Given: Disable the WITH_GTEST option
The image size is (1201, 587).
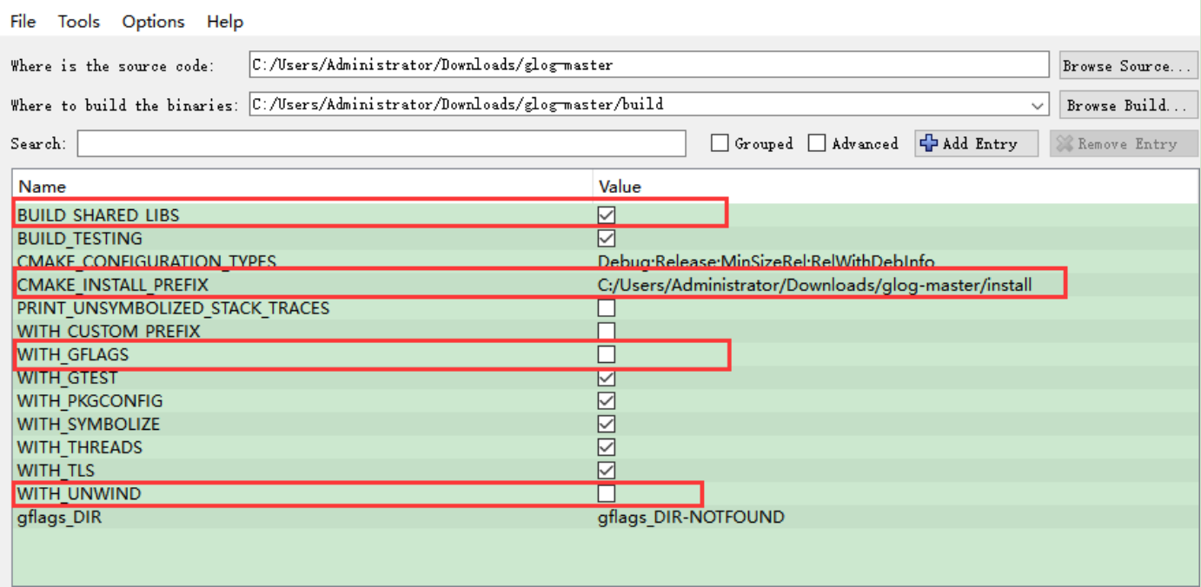Looking at the screenshot, I should pyautogui.click(x=606, y=377).
